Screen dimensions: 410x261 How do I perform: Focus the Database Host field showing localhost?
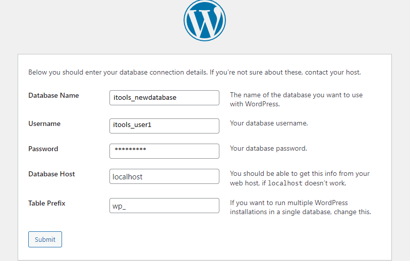coord(164,176)
